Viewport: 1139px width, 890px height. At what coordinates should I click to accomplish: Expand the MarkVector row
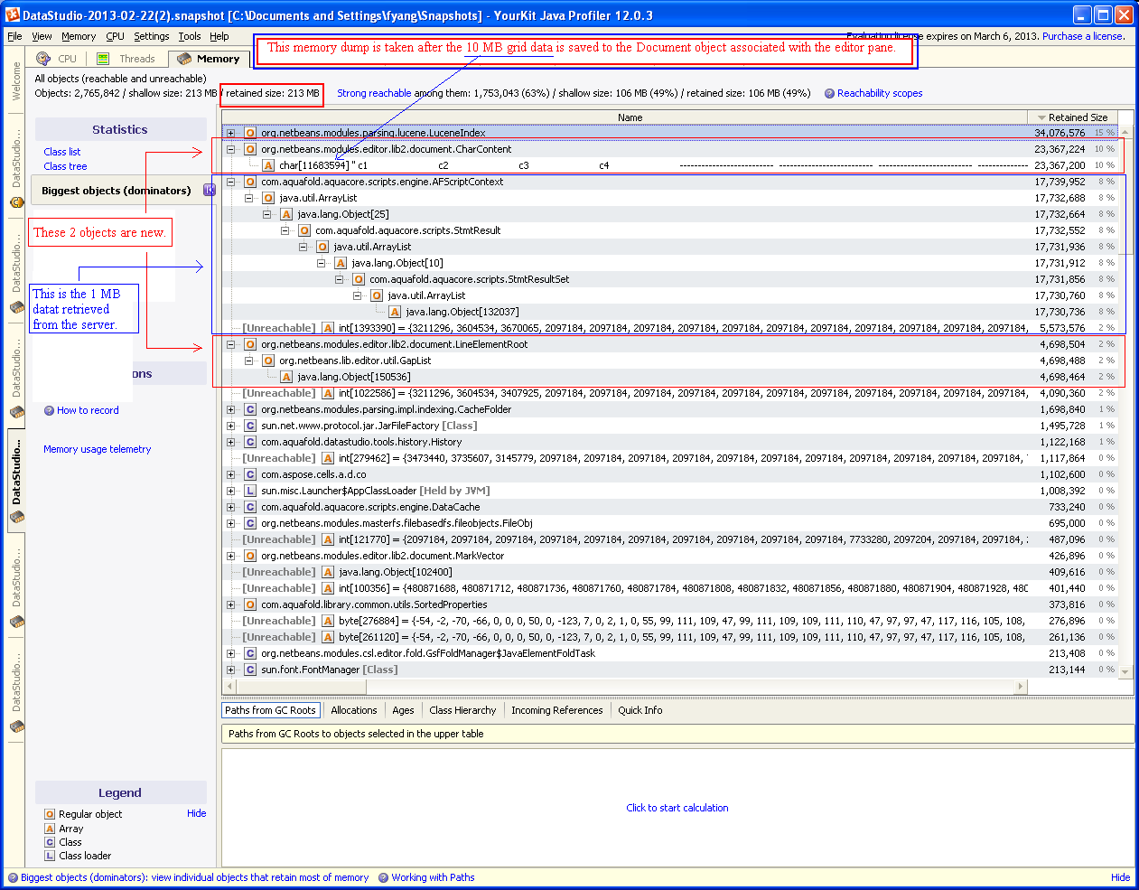click(230, 556)
